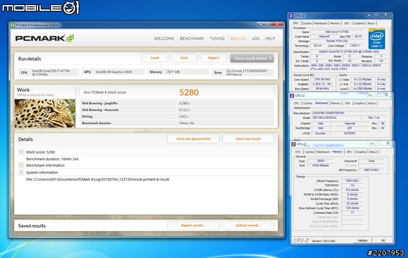Switch to the BENCHMARK page

192,38
